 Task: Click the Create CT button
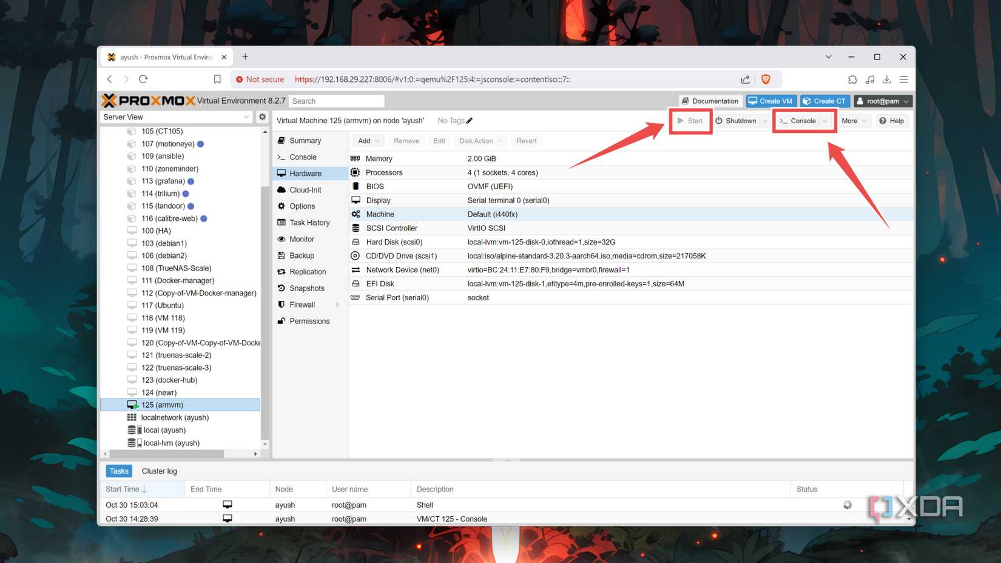824,101
